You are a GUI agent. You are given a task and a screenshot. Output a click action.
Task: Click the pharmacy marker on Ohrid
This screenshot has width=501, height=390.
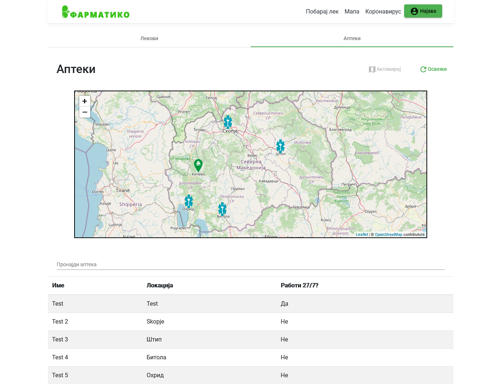(x=189, y=201)
